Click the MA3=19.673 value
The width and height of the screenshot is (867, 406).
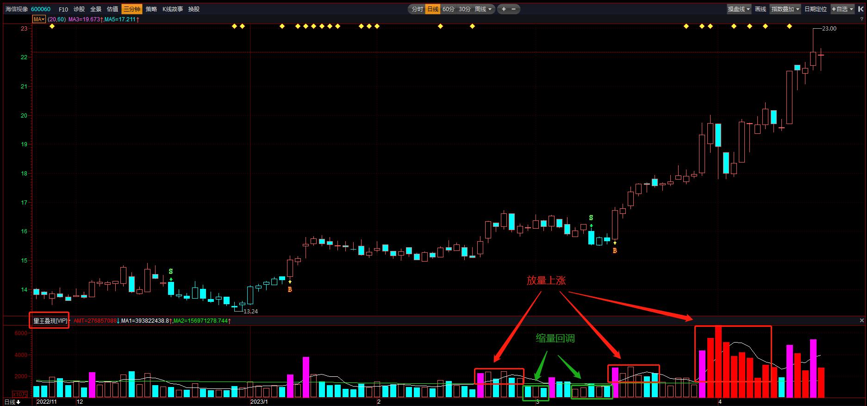point(85,19)
